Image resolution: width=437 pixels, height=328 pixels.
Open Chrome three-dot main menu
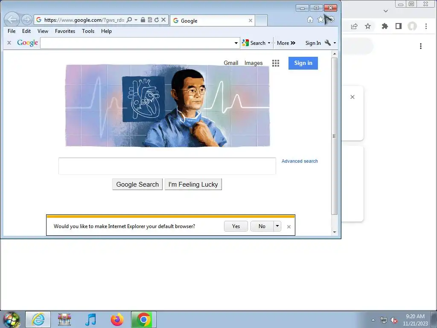pos(426,26)
